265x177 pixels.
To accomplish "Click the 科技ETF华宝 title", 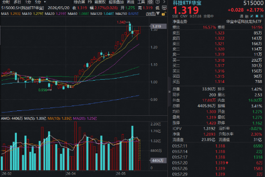I will (187, 3).
